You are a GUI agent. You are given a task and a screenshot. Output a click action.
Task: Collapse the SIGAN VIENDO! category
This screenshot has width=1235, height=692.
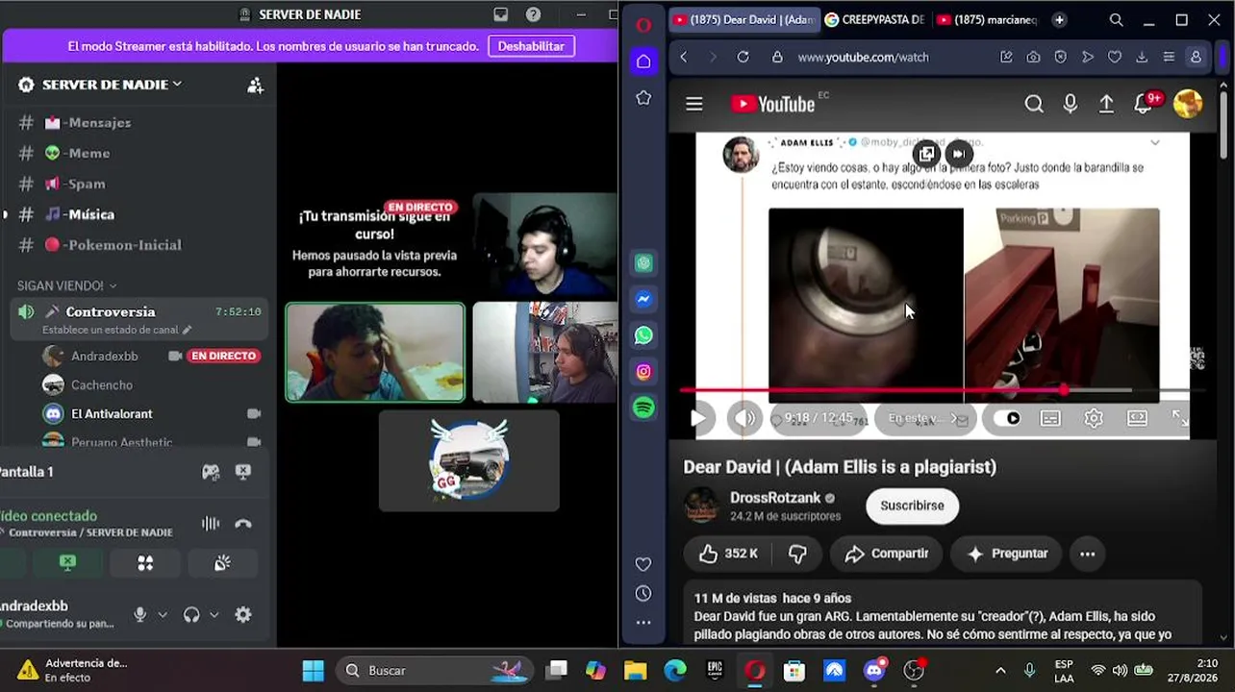(x=66, y=285)
